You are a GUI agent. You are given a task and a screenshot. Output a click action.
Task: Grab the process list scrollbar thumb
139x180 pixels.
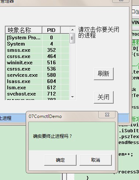tap(72, 38)
